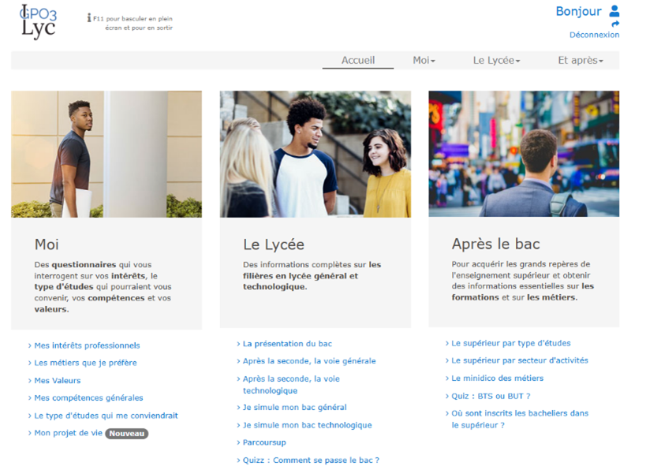Expand the Et après dropdown menu
The image size is (661, 470).
tap(580, 61)
